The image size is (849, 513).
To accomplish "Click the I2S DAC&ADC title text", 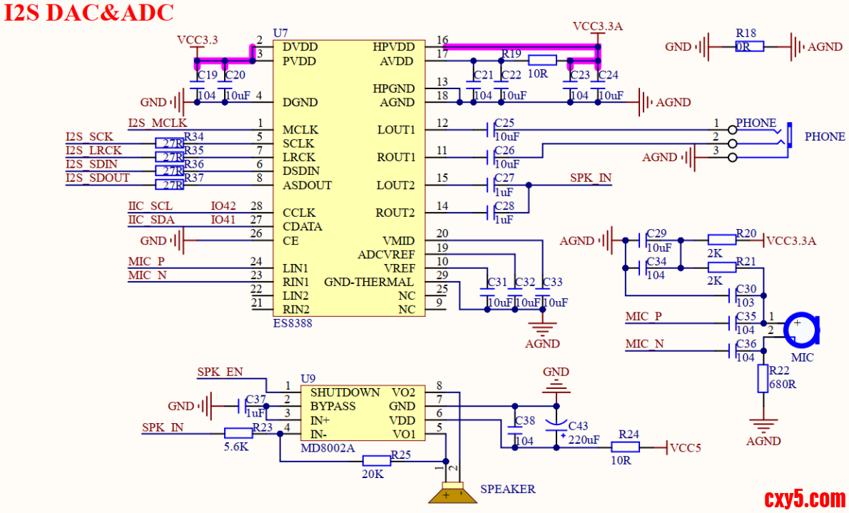I will pyautogui.click(x=89, y=13).
